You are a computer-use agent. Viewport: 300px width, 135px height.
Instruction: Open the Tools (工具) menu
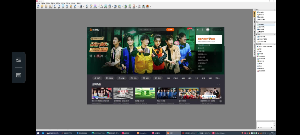pyautogui.click(x=68, y=3)
